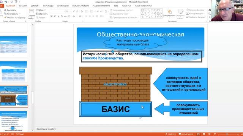Click the Redo/Repeat icon in quick access toolbar
The width and height of the screenshot is (243, 136).
tap(12, 2)
